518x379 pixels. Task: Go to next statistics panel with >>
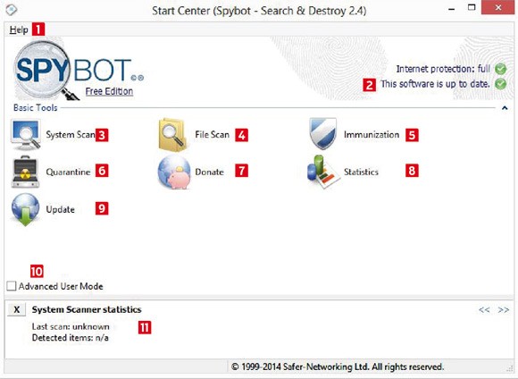click(504, 310)
